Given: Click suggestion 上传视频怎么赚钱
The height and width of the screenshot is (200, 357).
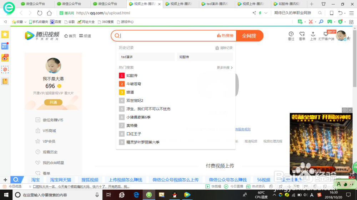Looking at the screenshot, I should (x=125, y=180).
